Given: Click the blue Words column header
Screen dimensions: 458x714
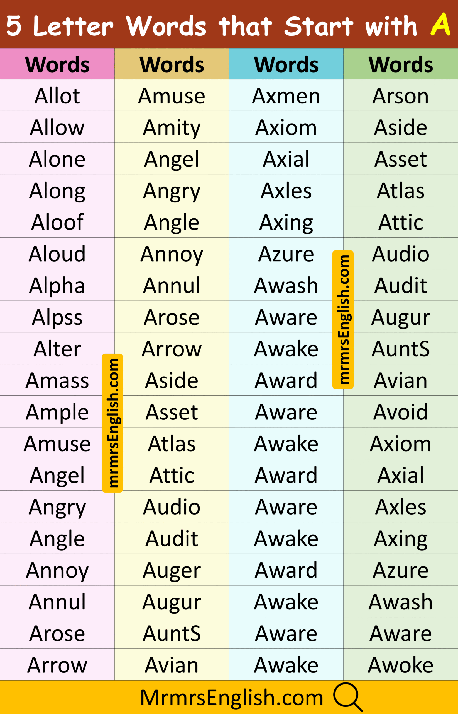Looking at the screenshot, I should coord(286,64).
